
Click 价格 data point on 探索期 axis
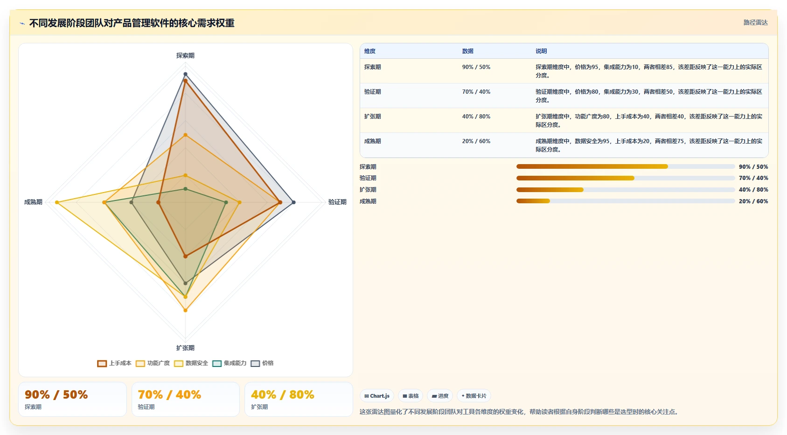(x=185, y=74)
